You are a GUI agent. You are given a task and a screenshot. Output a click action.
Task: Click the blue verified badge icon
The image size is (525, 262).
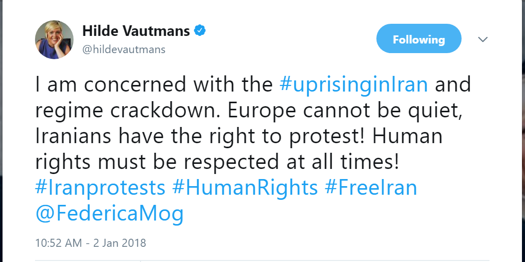click(x=200, y=31)
